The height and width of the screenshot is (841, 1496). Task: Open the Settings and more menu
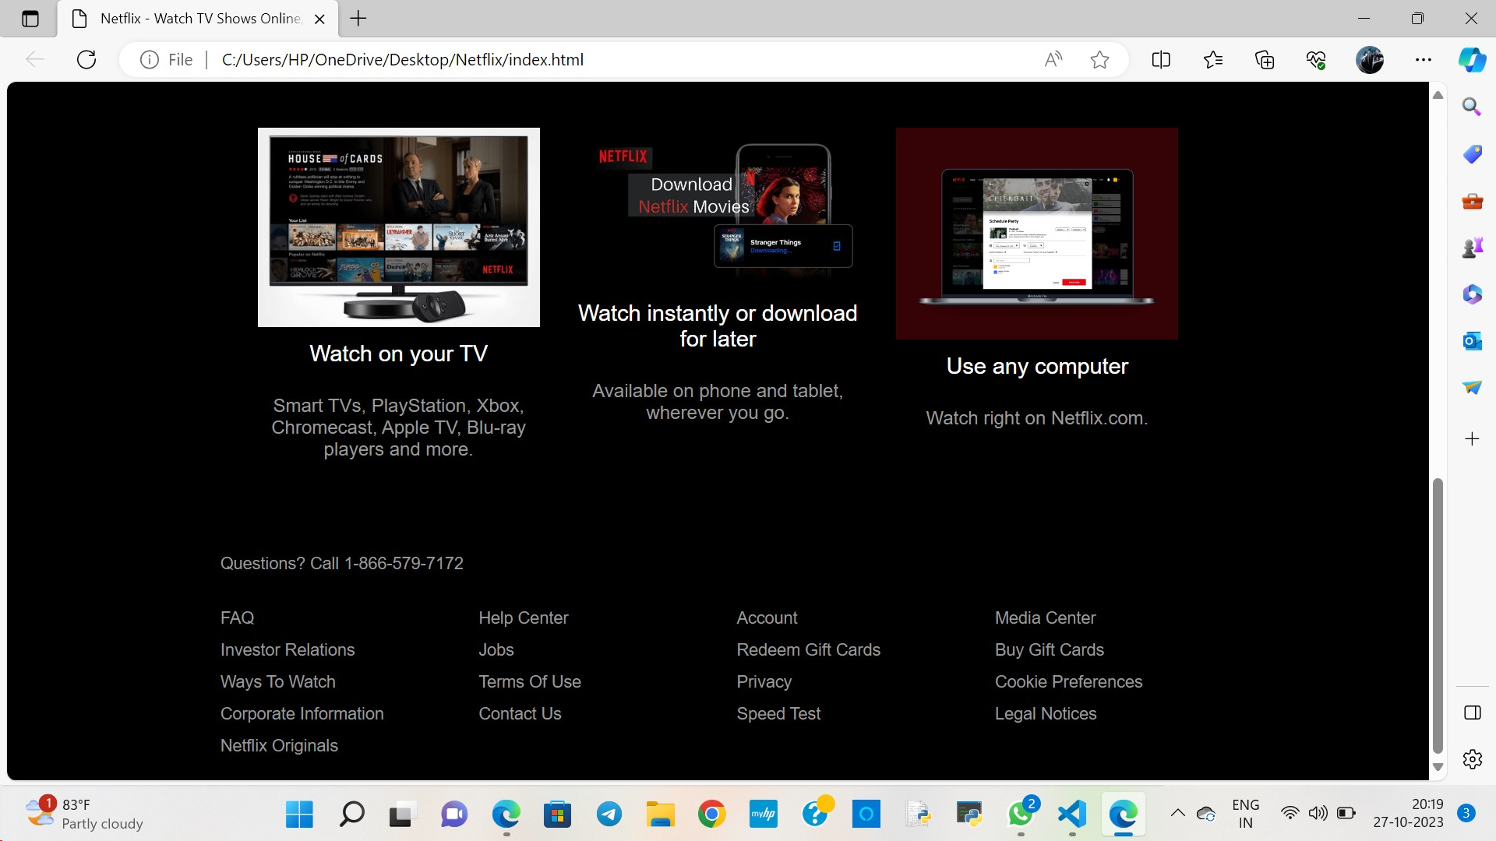click(1424, 59)
